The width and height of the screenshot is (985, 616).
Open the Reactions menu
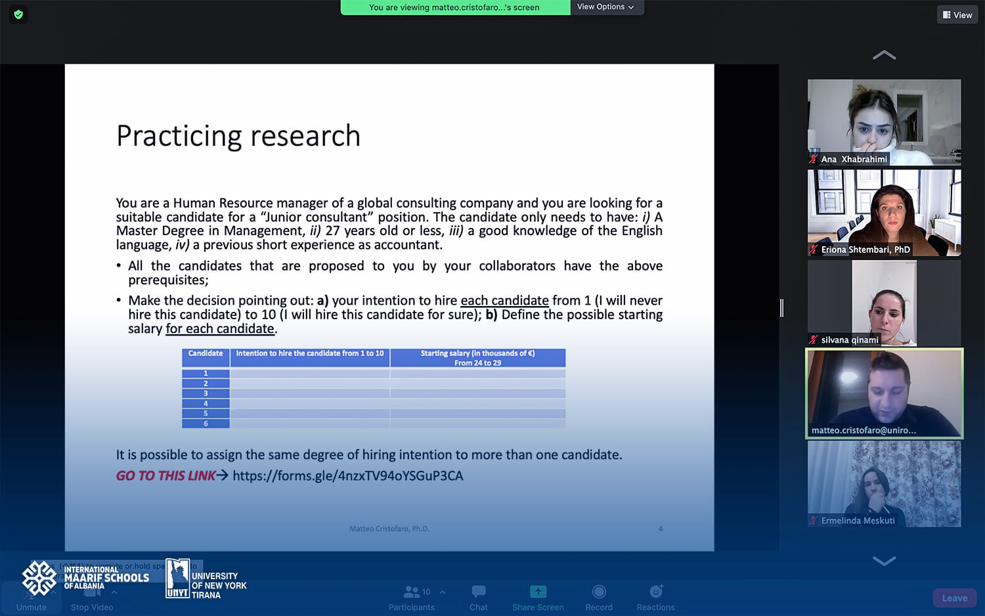(655, 597)
